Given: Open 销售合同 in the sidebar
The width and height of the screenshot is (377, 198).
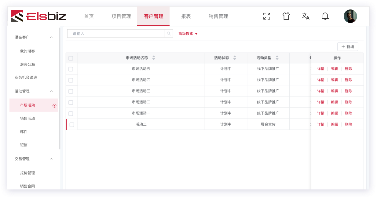Looking at the screenshot, I should 27,186.
